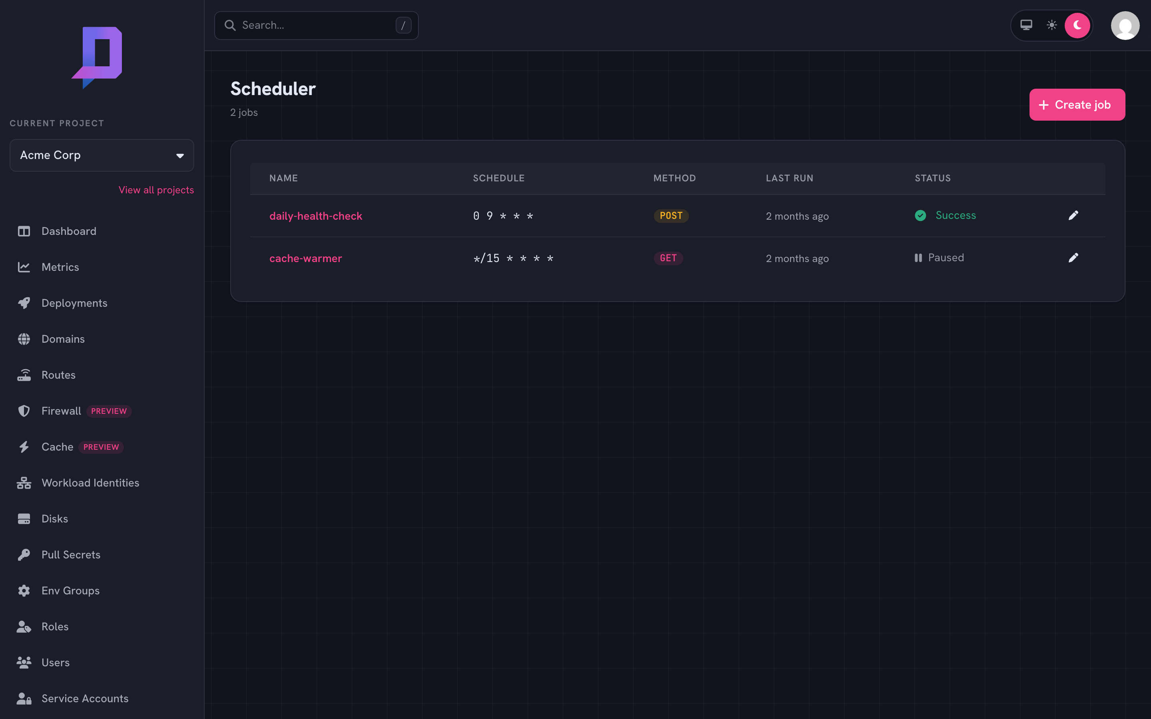Open Roles menu item
The image size is (1151, 719).
pos(55,627)
